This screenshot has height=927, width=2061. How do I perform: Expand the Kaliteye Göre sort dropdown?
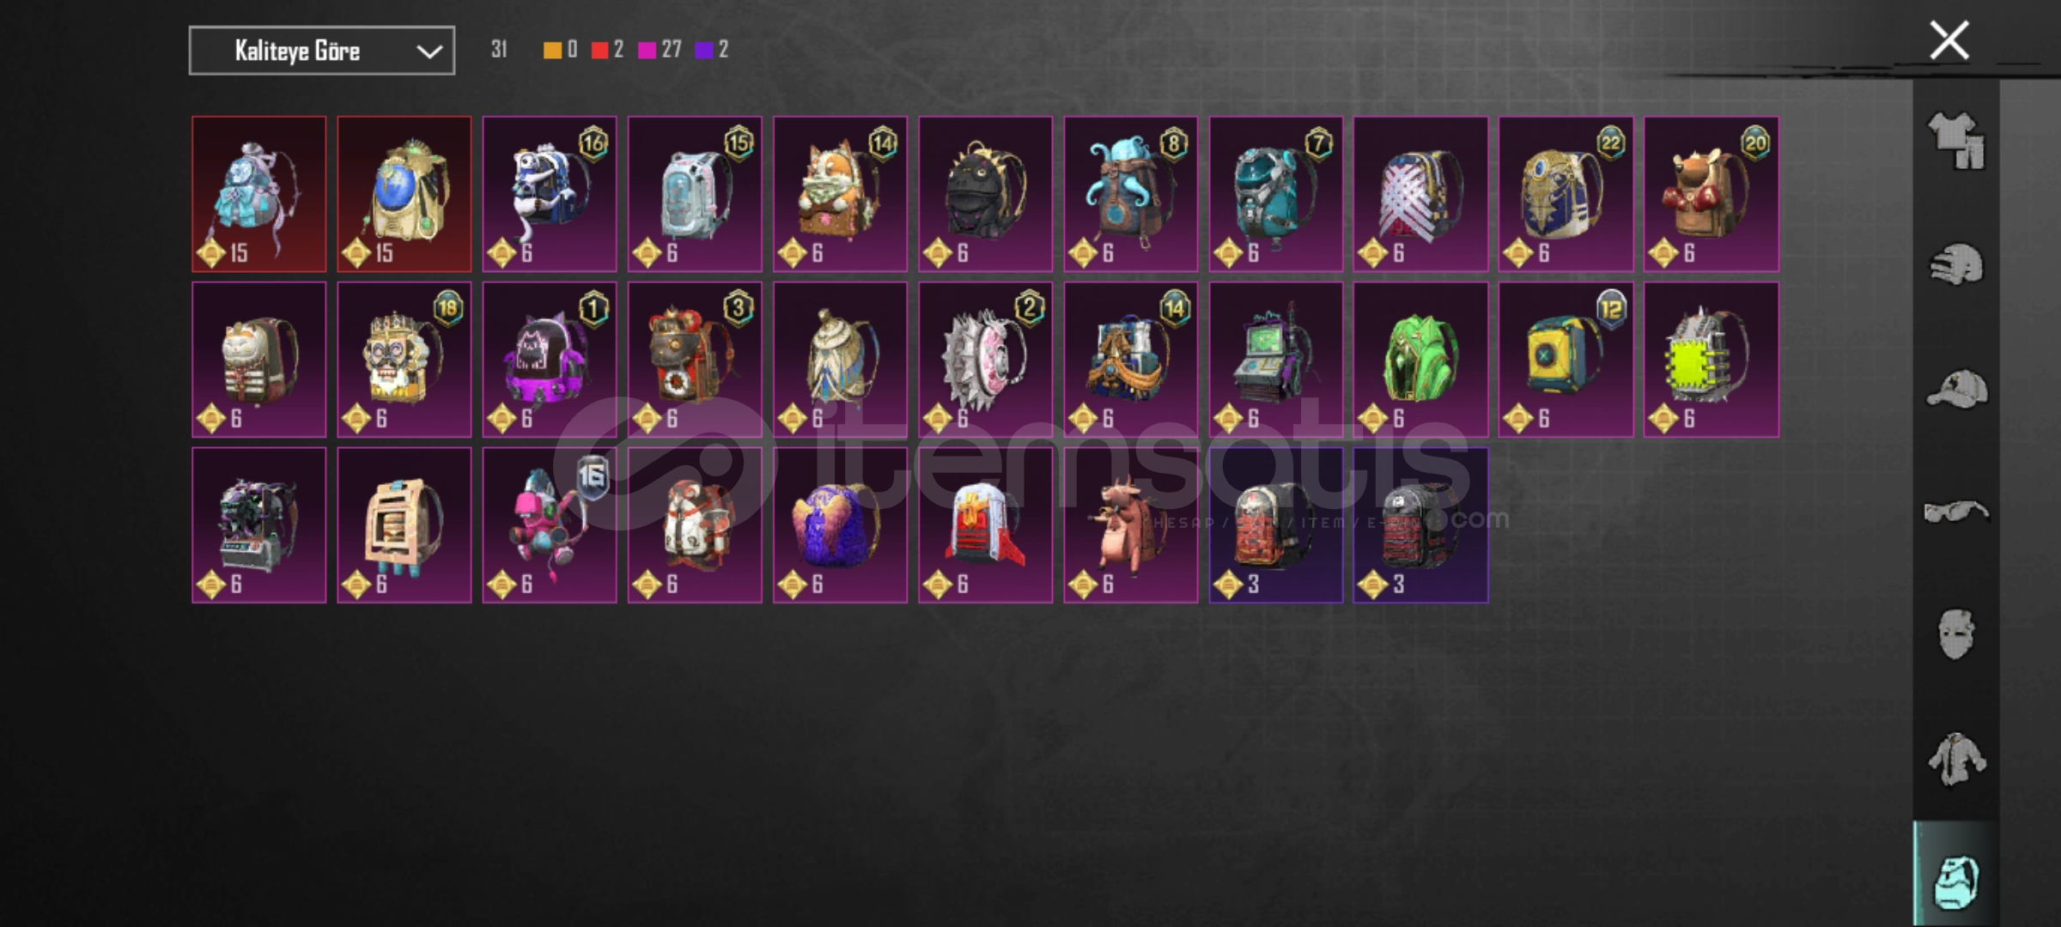coord(322,51)
